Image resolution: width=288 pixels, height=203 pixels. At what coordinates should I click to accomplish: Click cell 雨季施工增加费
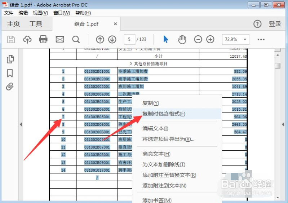(x=133, y=79)
